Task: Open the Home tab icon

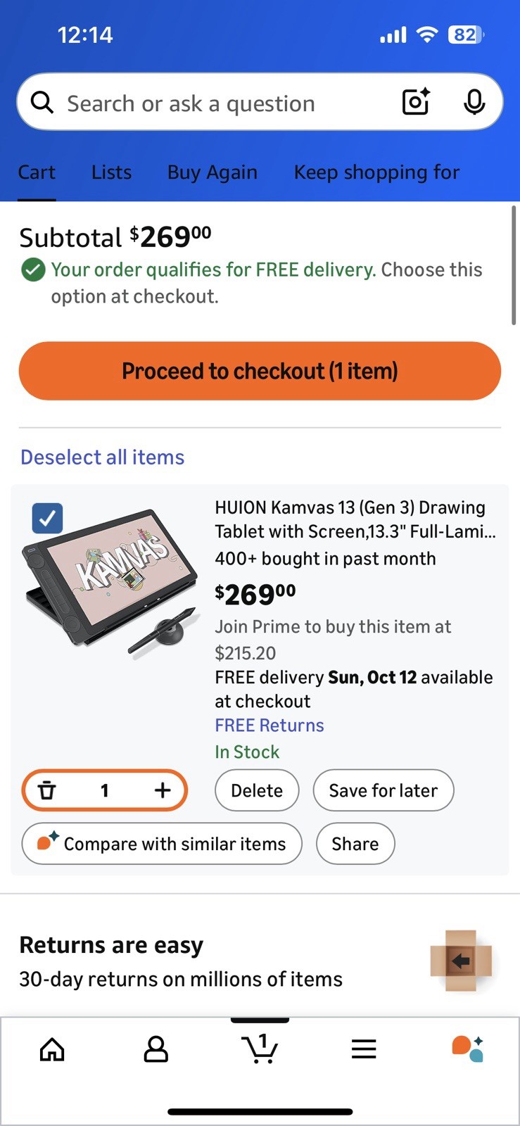Action: [52, 1049]
